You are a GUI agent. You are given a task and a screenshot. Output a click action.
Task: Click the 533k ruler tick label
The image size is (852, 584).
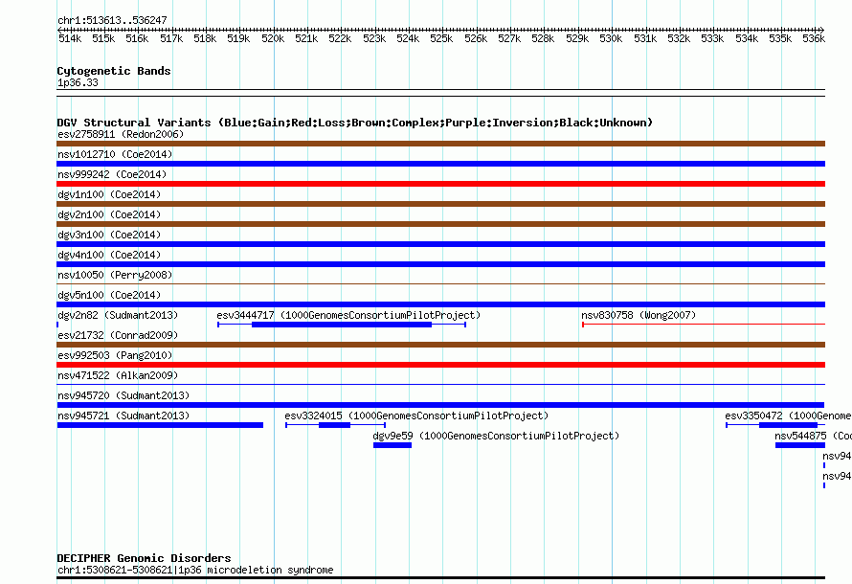coord(712,38)
